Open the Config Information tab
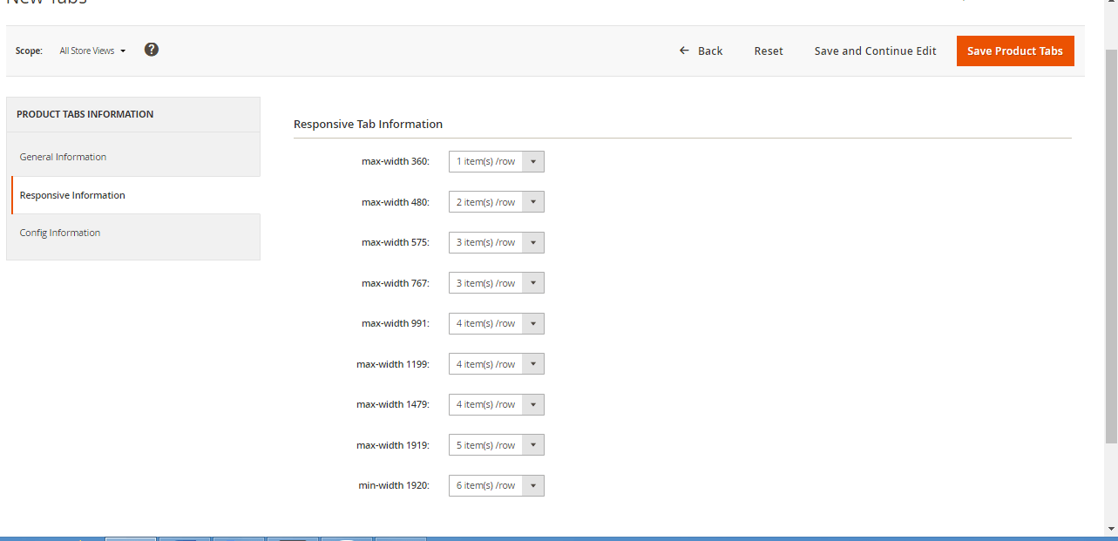Viewport: 1118px width, 541px height. pyautogui.click(x=60, y=233)
